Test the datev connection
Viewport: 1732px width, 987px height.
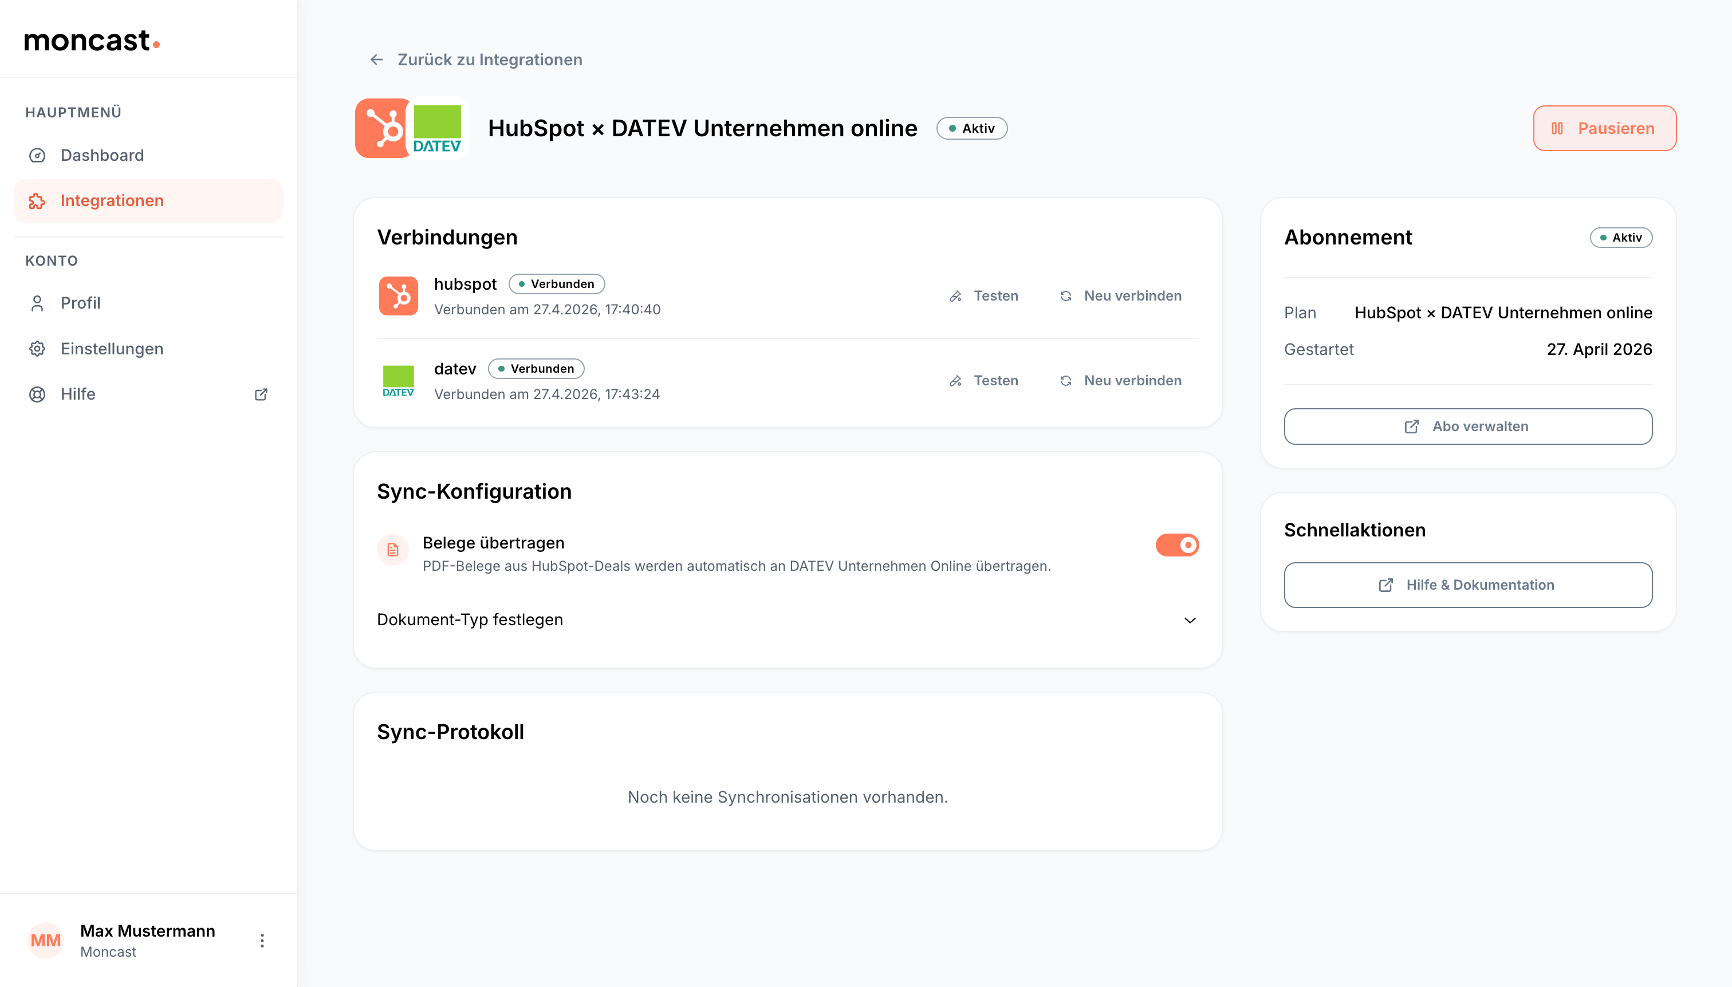click(984, 380)
